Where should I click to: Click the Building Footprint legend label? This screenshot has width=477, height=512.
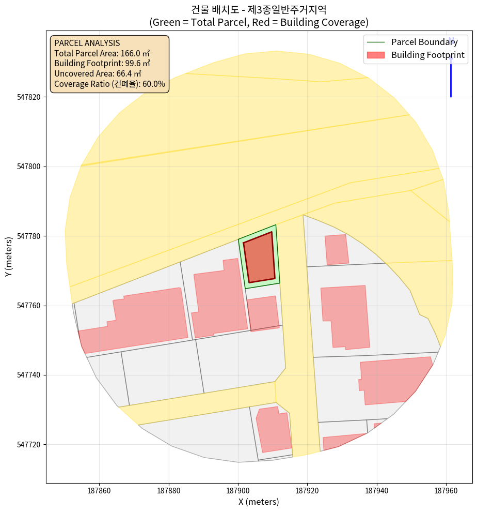(427, 55)
